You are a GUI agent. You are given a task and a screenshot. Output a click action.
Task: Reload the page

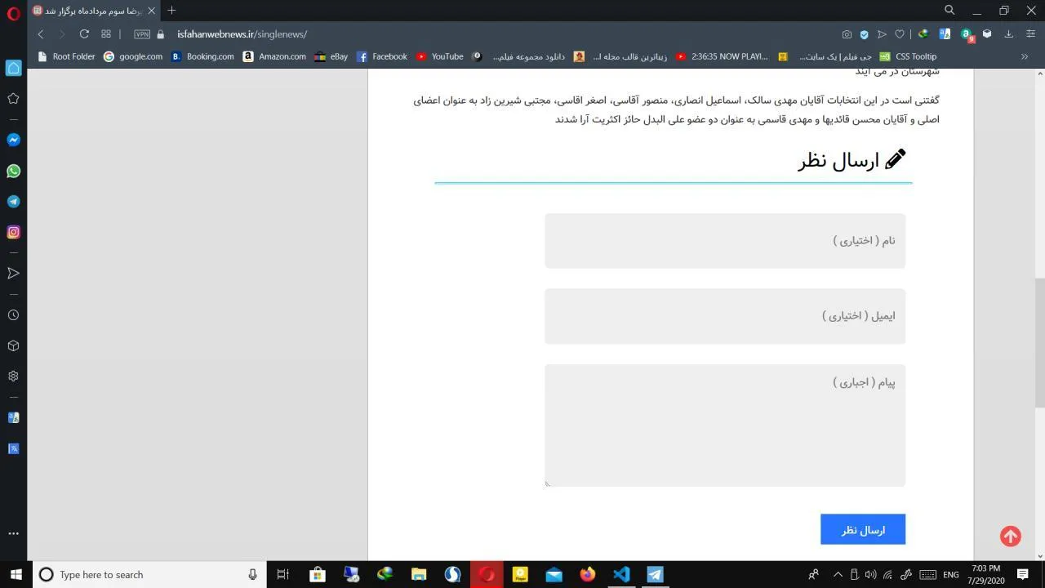tap(84, 34)
